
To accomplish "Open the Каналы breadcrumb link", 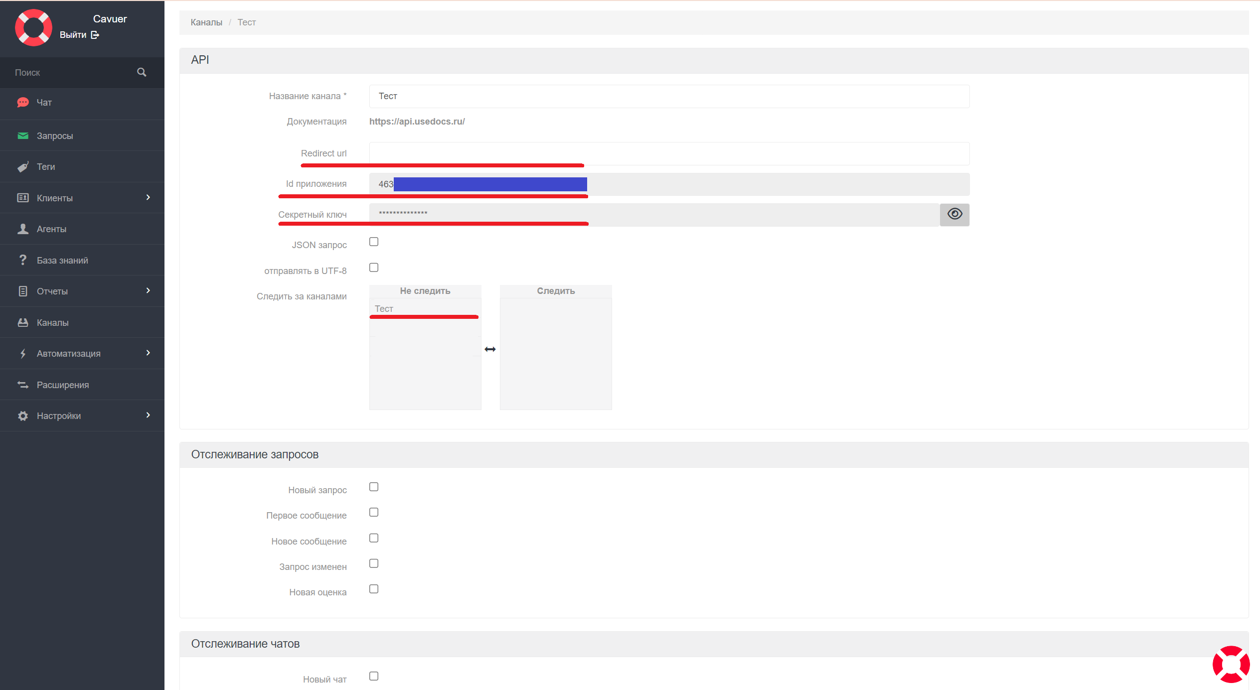I will [x=206, y=22].
